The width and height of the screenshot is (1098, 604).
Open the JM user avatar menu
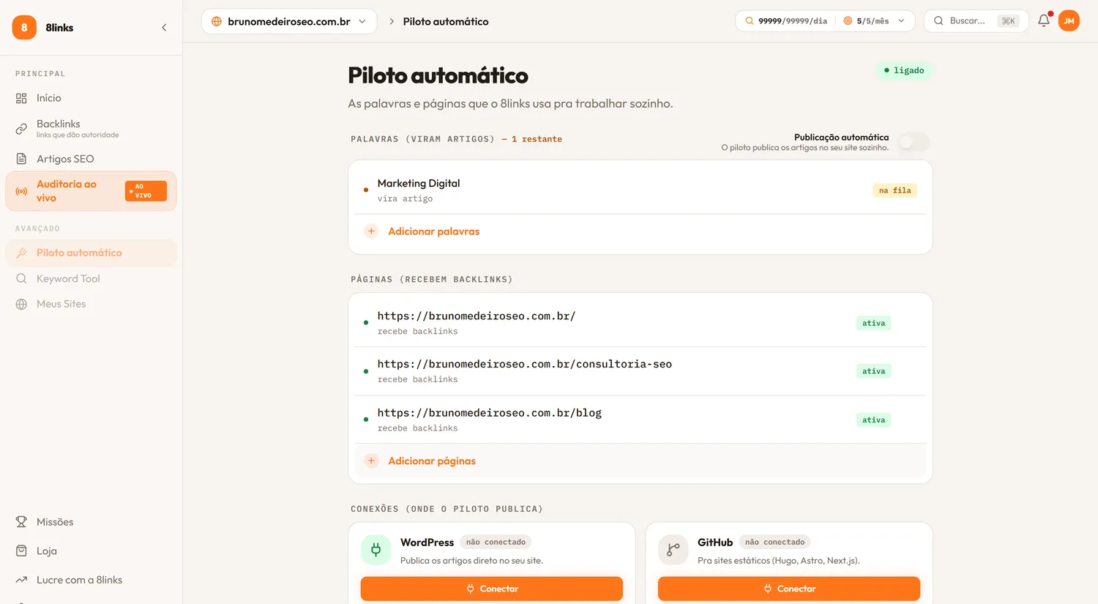(1069, 20)
